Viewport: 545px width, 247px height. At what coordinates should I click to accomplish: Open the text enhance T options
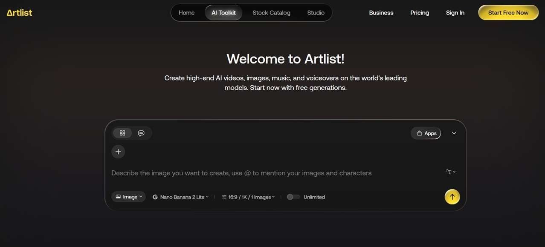(x=451, y=172)
